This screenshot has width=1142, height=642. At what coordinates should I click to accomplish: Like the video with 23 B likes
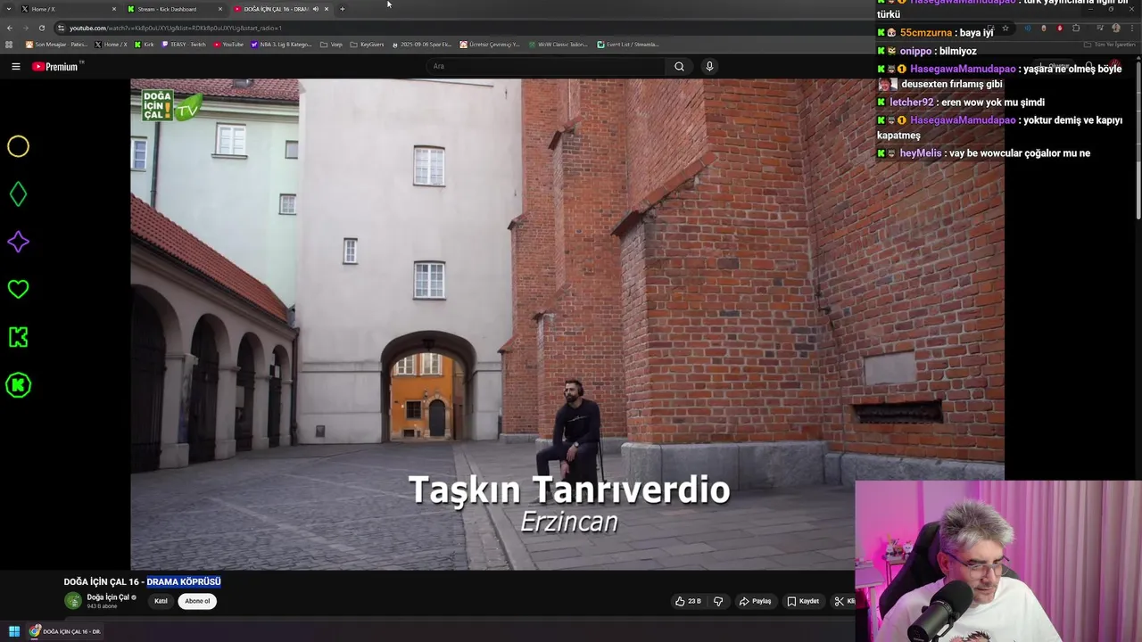(688, 601)
